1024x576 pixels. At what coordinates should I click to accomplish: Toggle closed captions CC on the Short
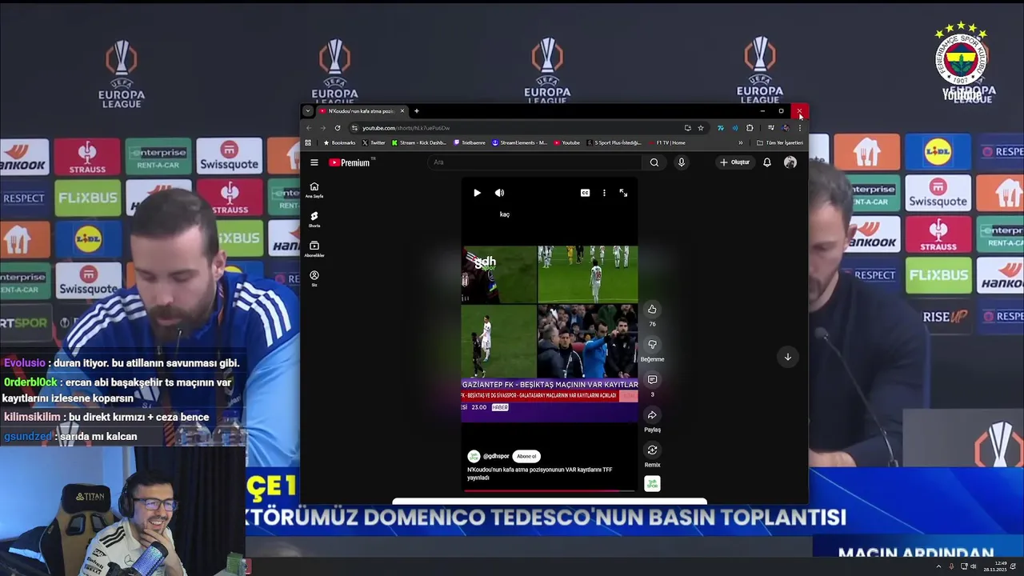pyautogui.click(x=585, y=193)
